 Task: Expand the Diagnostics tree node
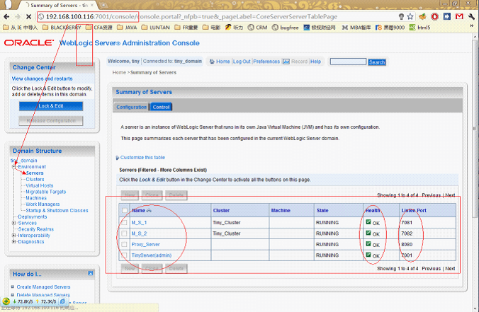(x=13, y=241)
